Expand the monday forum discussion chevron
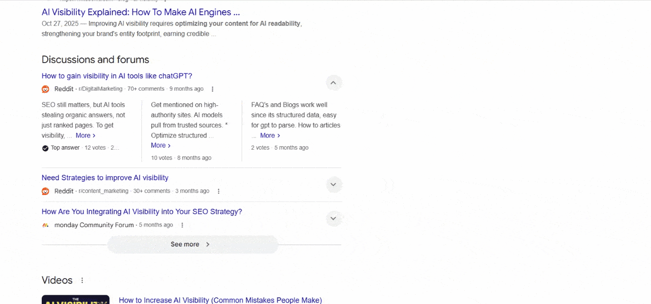Image resolution: width=651 pixels, height=304 pixels. pyautogui.click(x=334, y=218)
